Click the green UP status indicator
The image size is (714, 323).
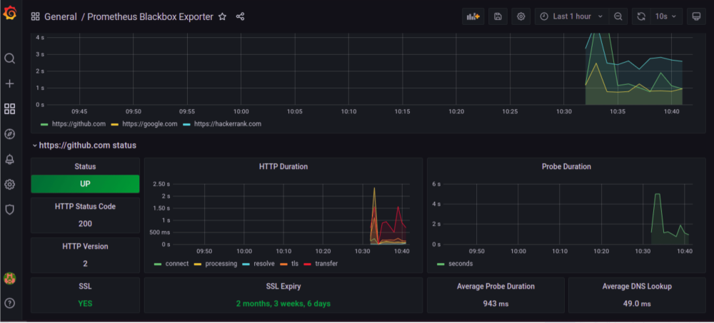85,184
